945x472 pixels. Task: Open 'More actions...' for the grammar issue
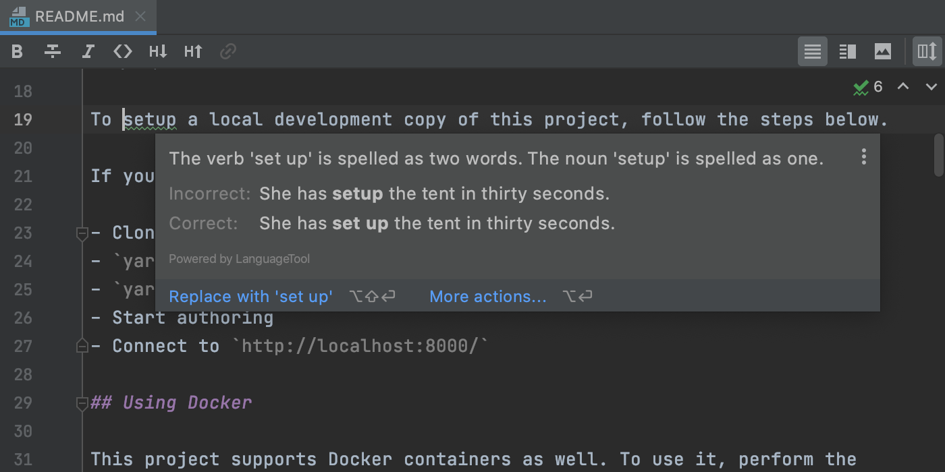click(x=488, y=296)
